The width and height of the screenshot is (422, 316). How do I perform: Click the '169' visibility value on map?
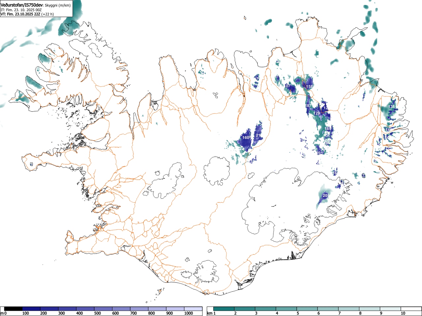pyautogui.click(x=328, y=129)
